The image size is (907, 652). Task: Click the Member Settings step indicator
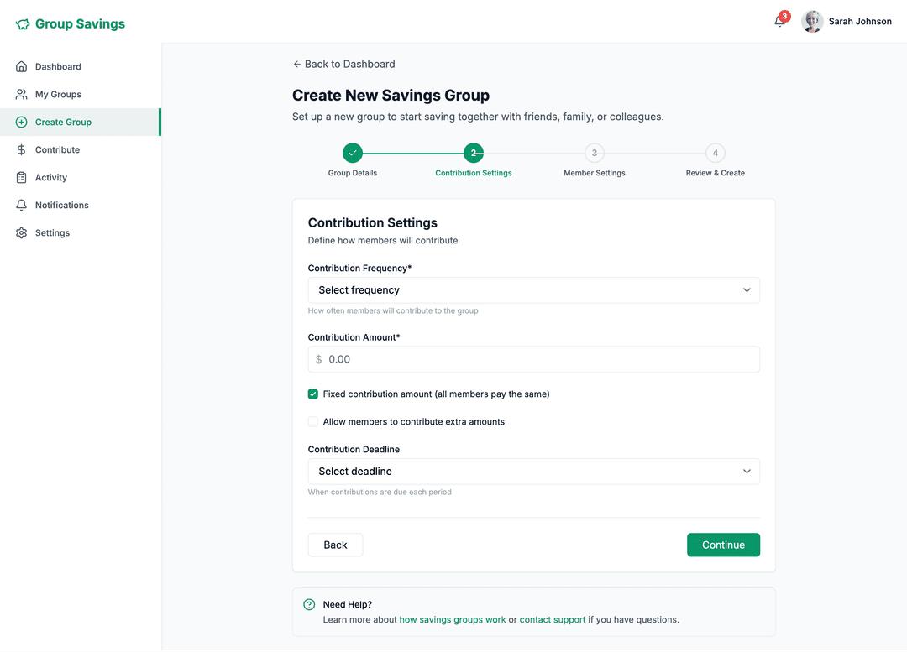click(x=594, y=153)
